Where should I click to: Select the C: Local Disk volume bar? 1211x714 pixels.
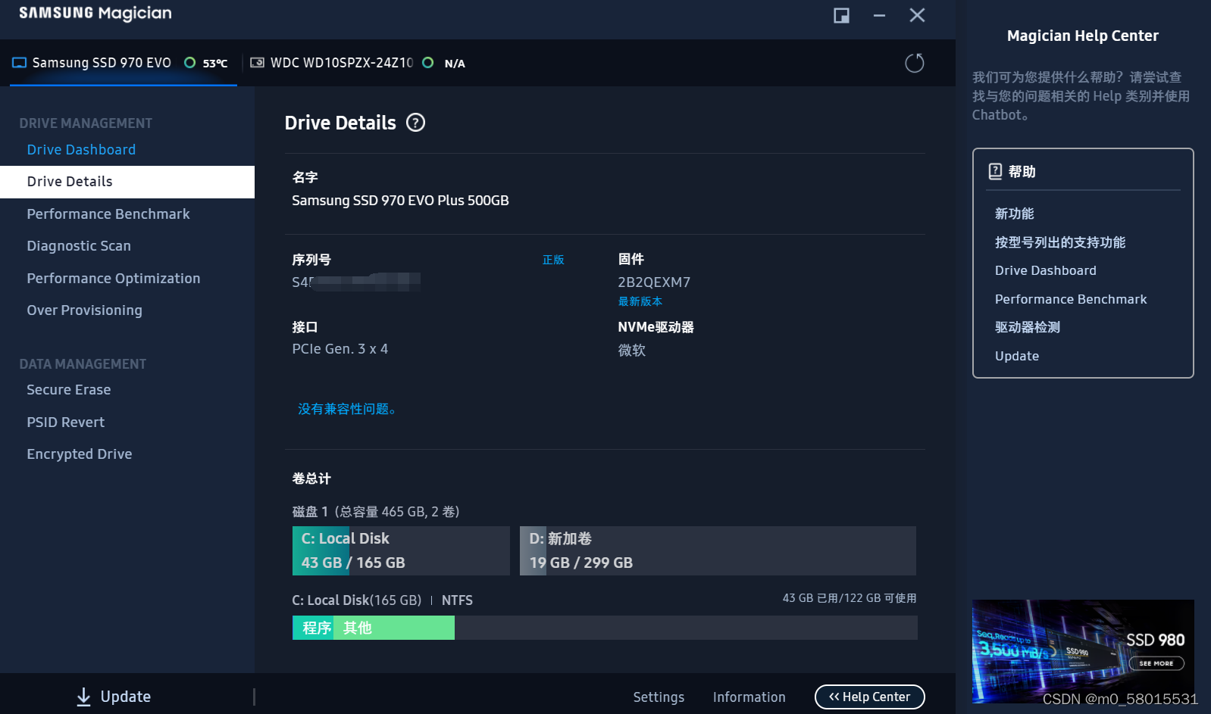click(400, 550)
